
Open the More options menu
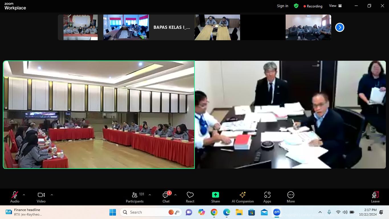click(x=291, y=197)
